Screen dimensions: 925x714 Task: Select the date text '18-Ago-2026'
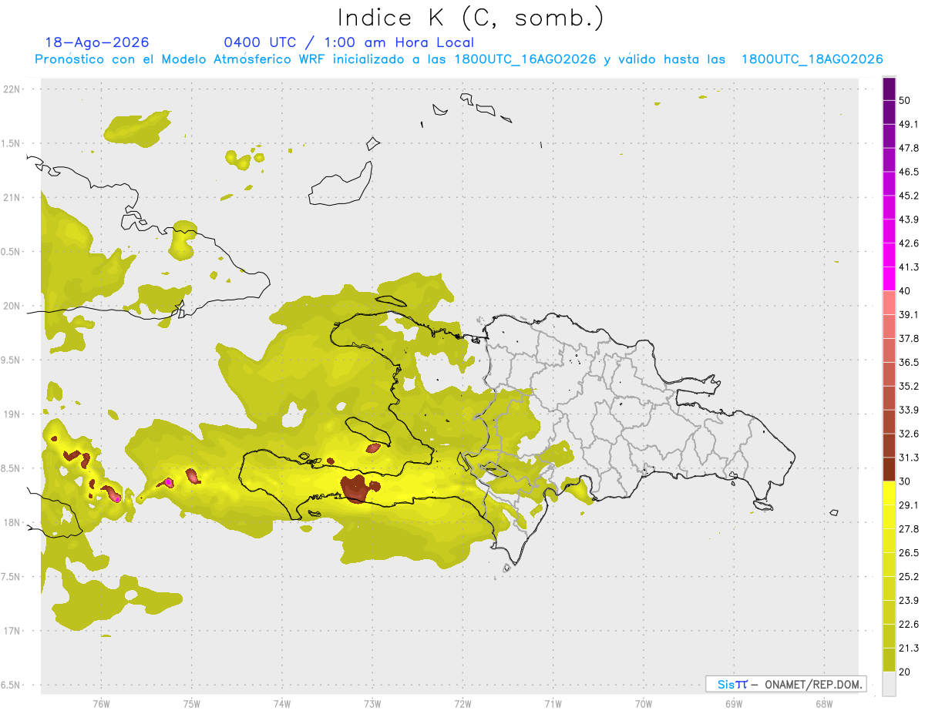97,42
